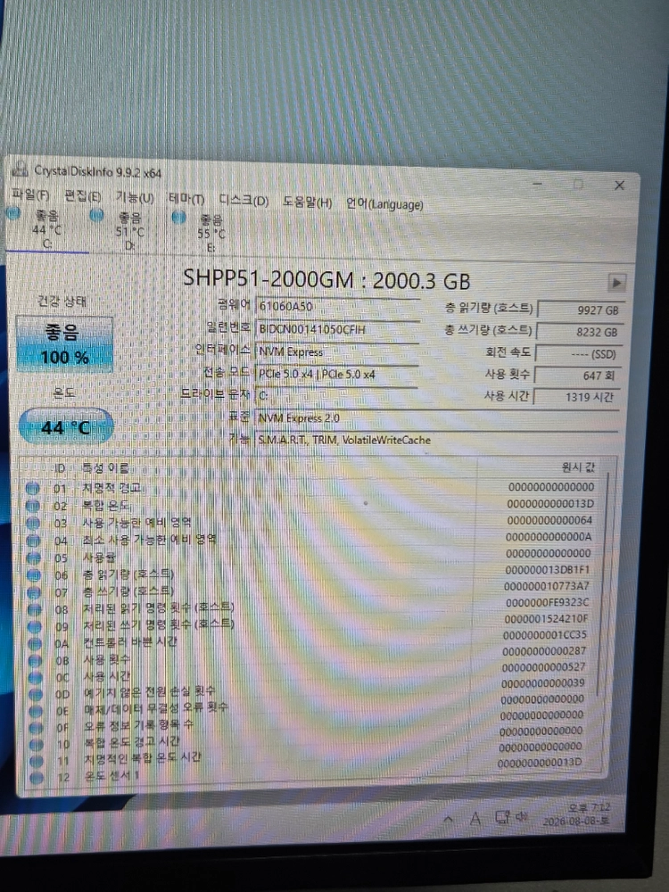This screenshot has width=669, height=892.
Task: Click the status icon of row 09
Action: pos(35,626)
